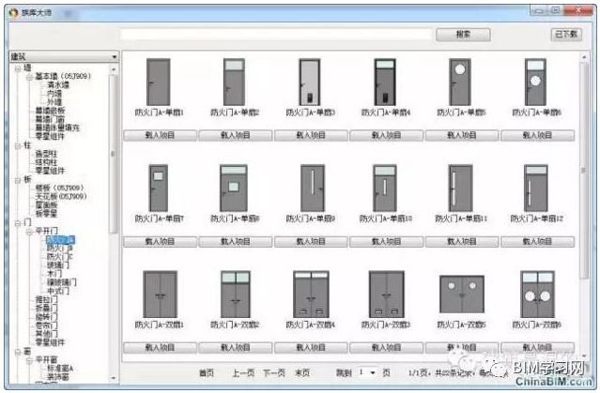600x393 pixels.
Task: Select the 防火门A-双扇3 double door thumbnail
Action: click(x=387, y=295)
